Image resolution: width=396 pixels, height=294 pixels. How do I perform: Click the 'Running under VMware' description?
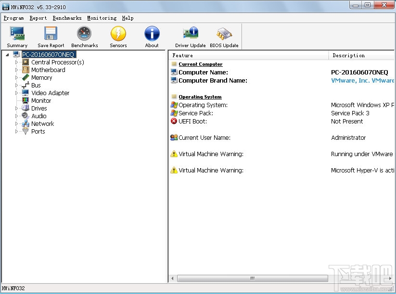click(362, 154)
